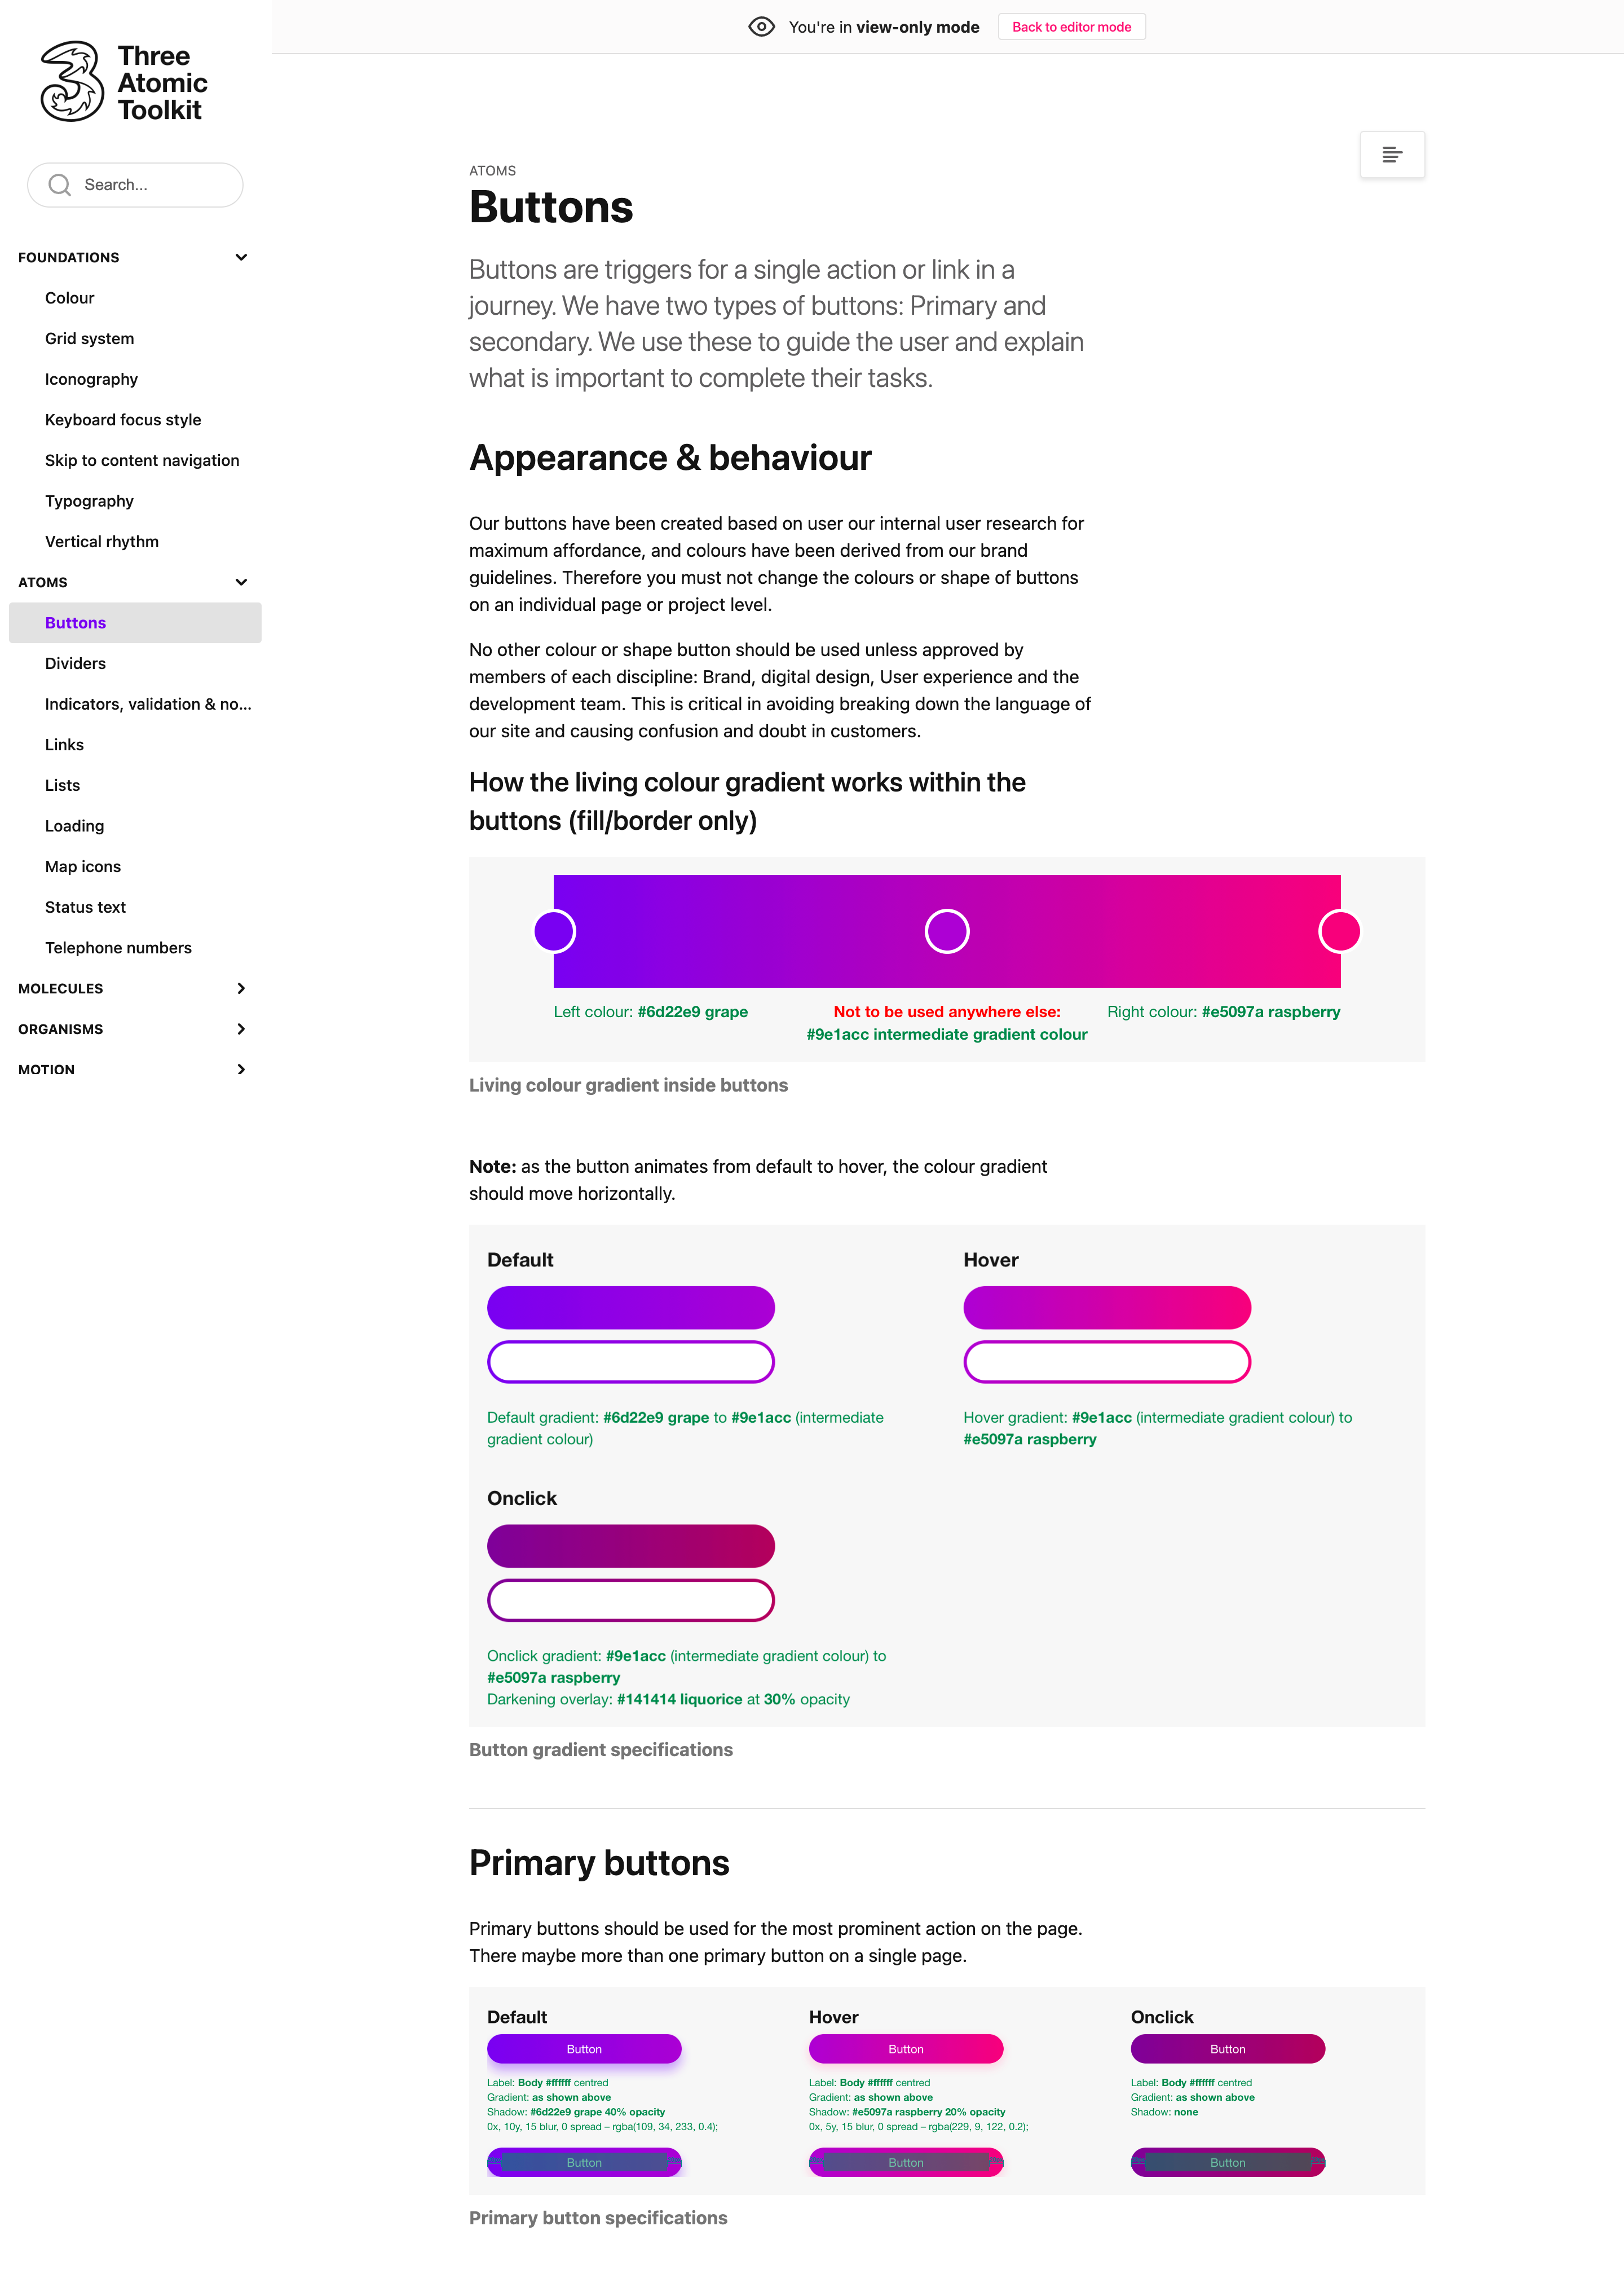This screenshot has height=2270, width=1624.
Task: Click the Default primary Button sample
Action: (x=584, y=2049)
